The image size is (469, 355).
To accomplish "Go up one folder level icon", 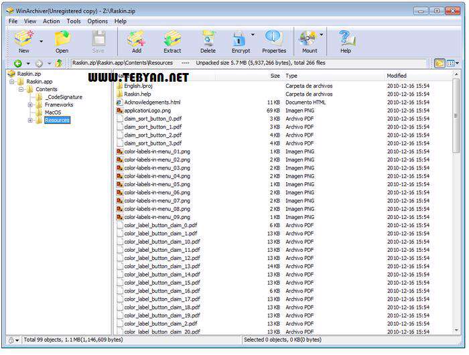I will pos(59,63).
